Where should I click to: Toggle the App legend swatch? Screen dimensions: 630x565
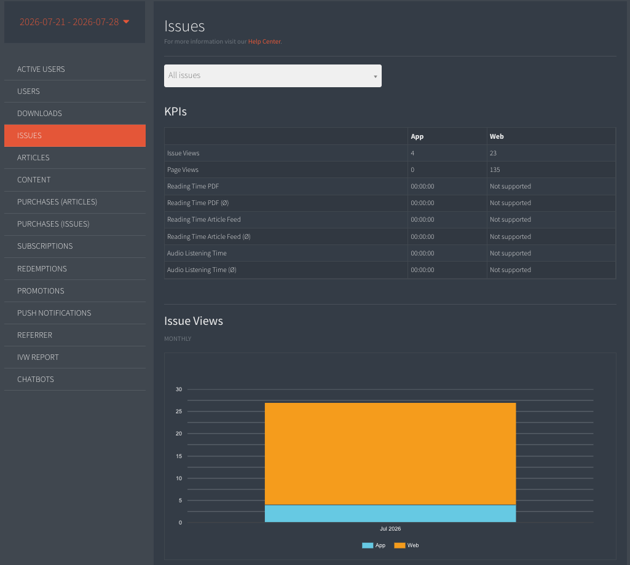tap(367, 545)
